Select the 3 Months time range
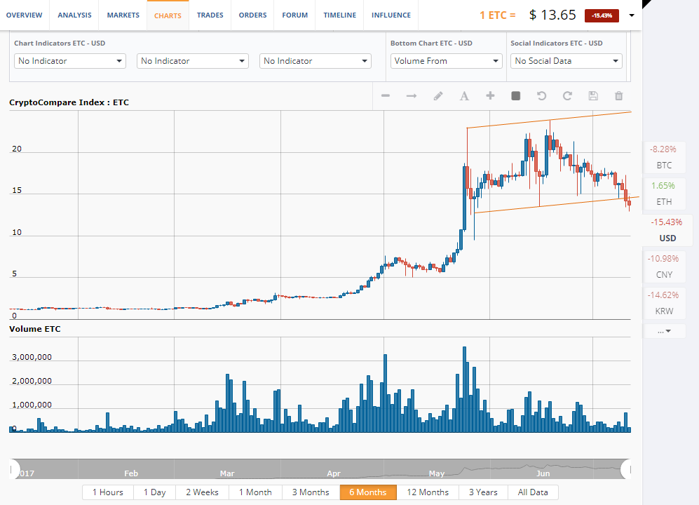 [311, 492]
